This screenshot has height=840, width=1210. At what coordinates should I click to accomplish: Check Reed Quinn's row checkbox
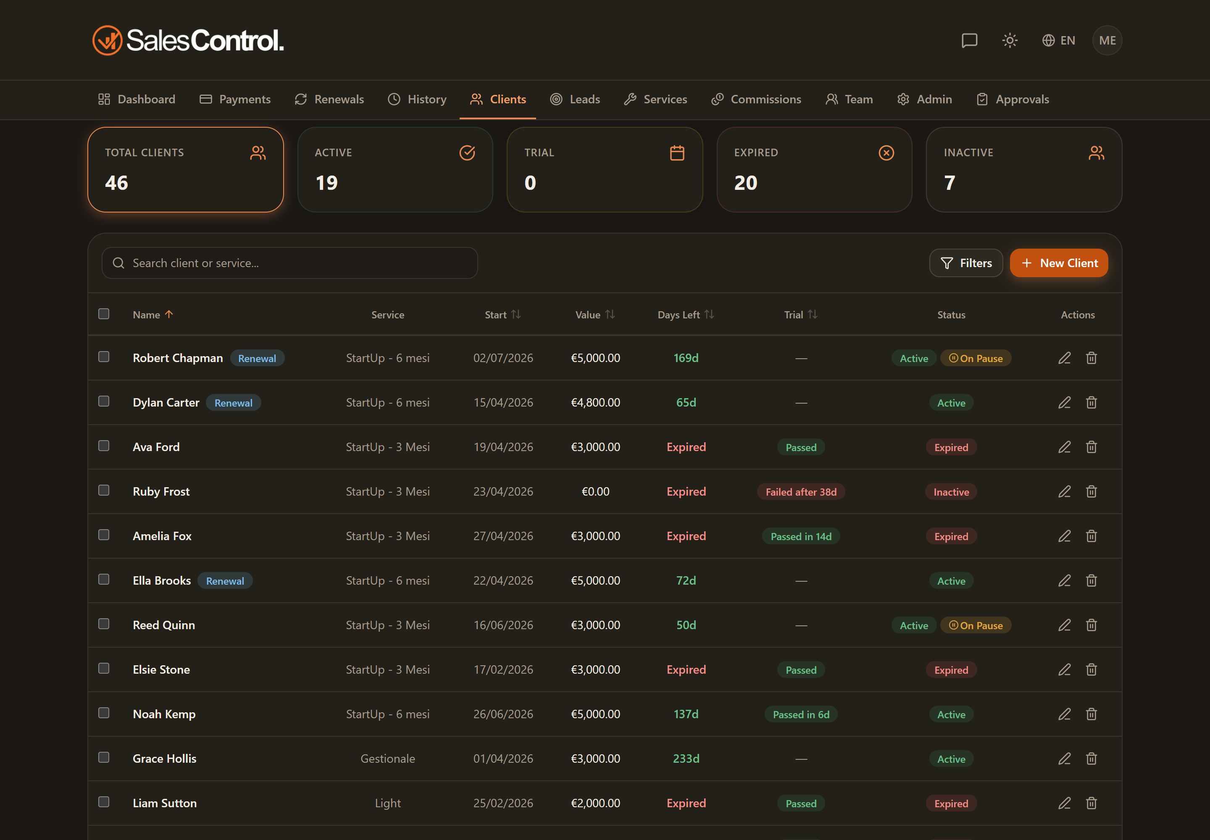[x=104, y=624]
